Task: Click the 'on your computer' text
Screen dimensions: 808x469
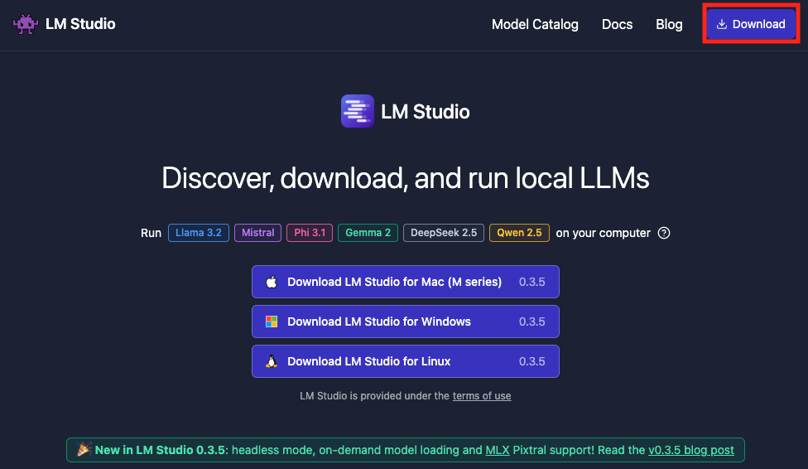Action: click(603, 233)
